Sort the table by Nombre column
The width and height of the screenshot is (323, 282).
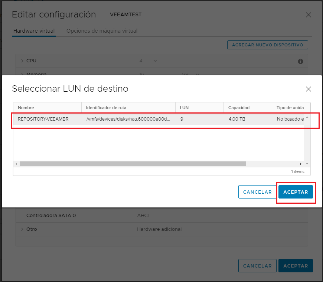(x=26, y=107)
